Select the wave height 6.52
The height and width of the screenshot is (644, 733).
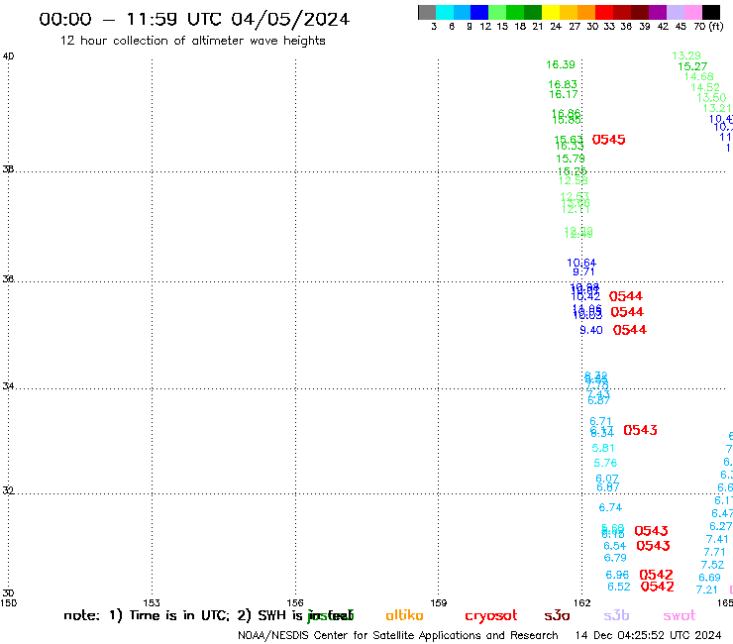pos(619,587)
